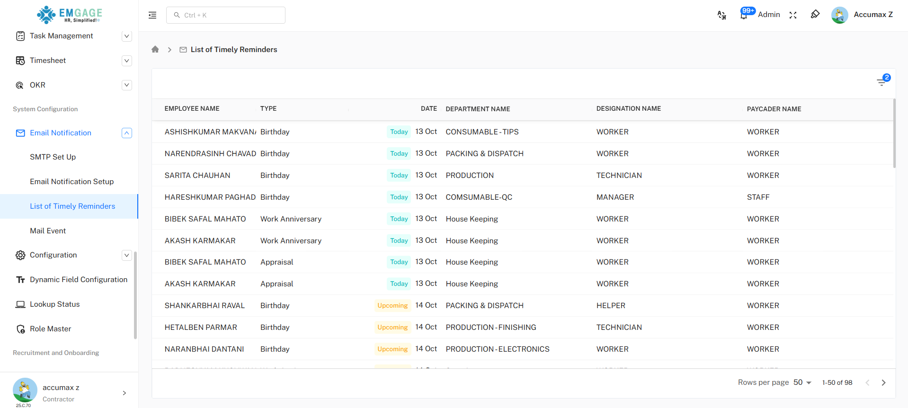Viewport: 908px width, 408px height.
Task: Open the notifications bell icon
Action: click(x=744, y=15)
